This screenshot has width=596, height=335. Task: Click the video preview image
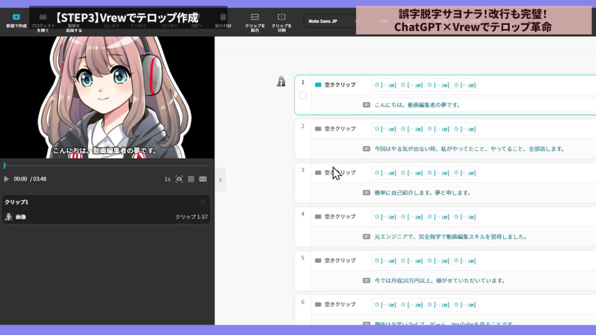tap(107, 97)
